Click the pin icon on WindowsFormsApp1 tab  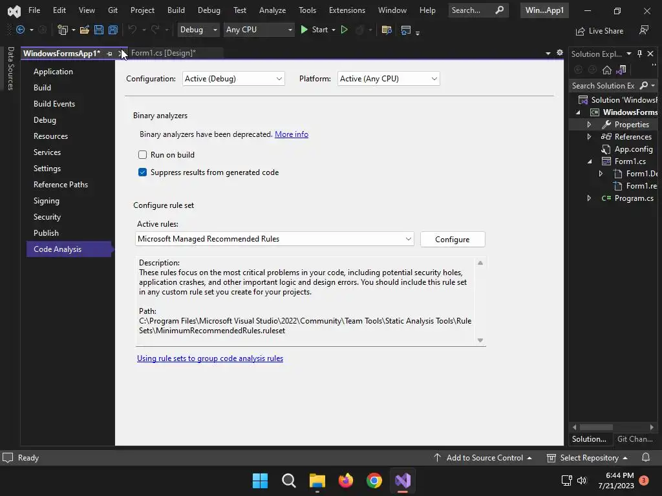[x=109, y=54]
